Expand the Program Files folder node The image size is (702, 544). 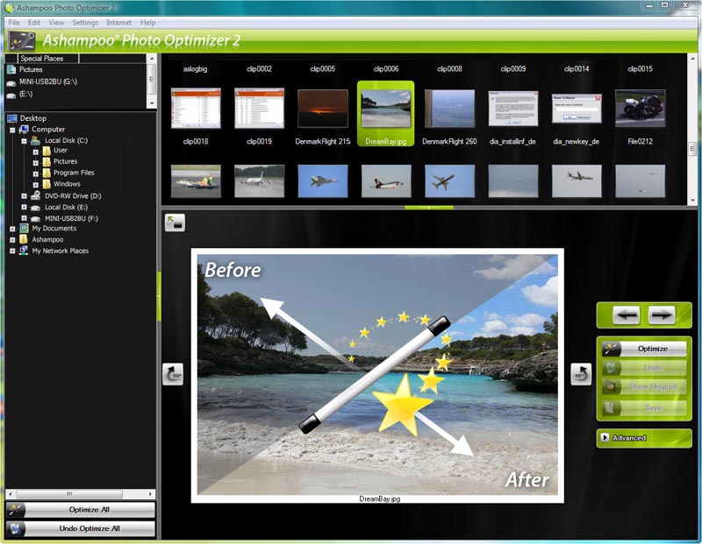pyautogui.click(x=36, y=173)
